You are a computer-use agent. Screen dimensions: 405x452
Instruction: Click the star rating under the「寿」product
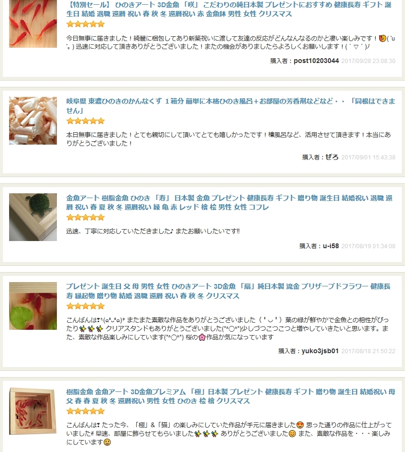pyautogui.click(x=86, y=218)
